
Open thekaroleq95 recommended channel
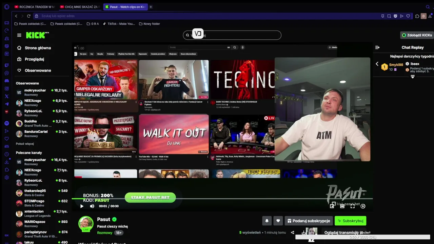point(42,193)
